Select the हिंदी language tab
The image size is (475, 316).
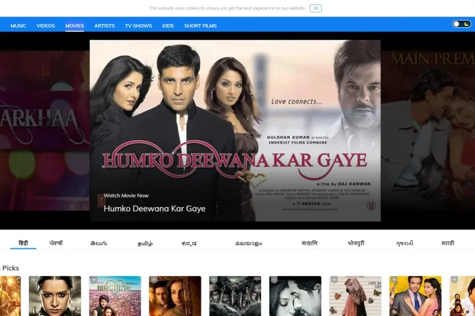(x=23, y=243)
